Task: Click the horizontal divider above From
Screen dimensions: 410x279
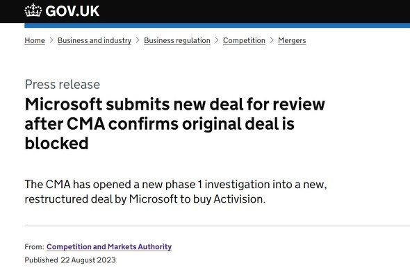Action: click(217, 226)
